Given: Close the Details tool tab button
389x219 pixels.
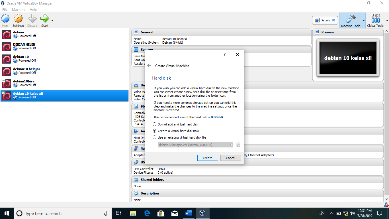Looking at the screenshot, I should point(333,20).
